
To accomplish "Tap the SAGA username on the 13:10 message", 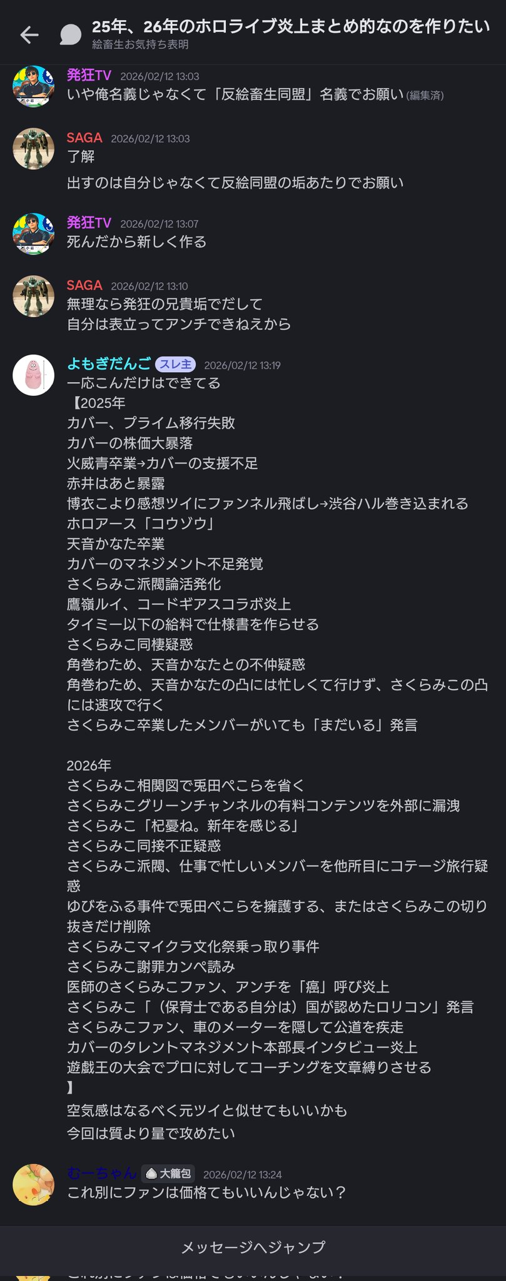I will [x=84, y=285].
